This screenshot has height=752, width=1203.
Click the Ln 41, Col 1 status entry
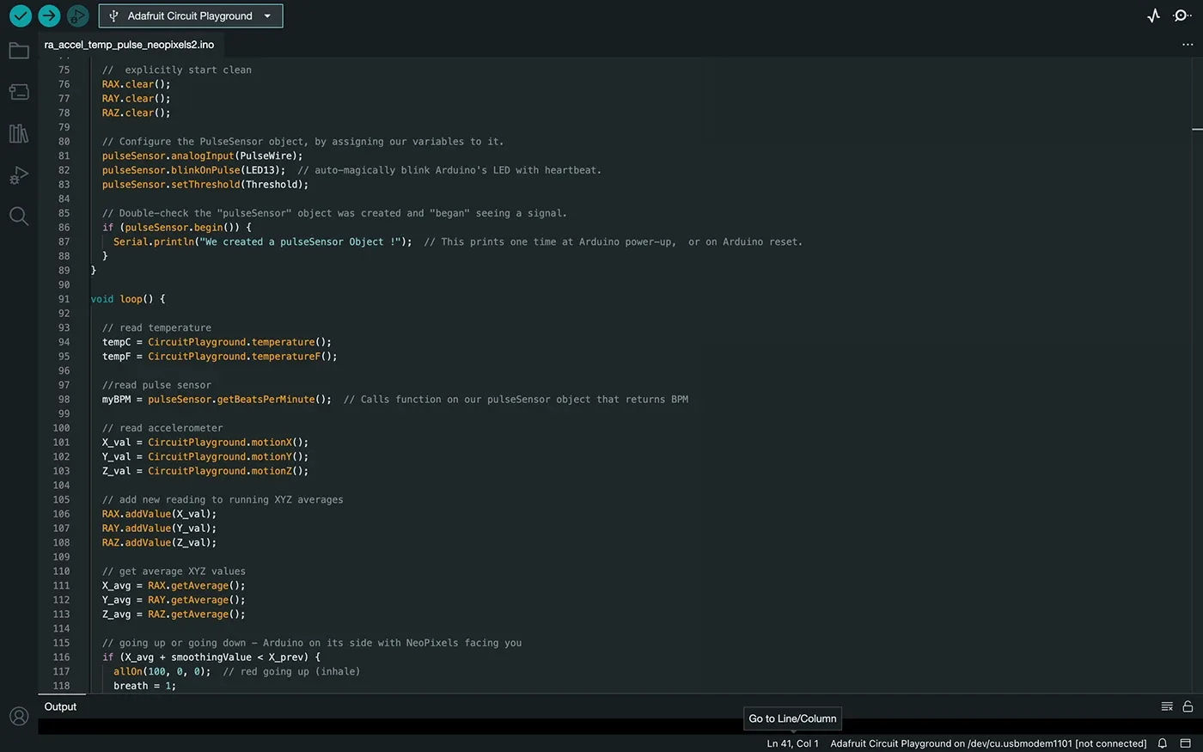(x=792, y=743)
